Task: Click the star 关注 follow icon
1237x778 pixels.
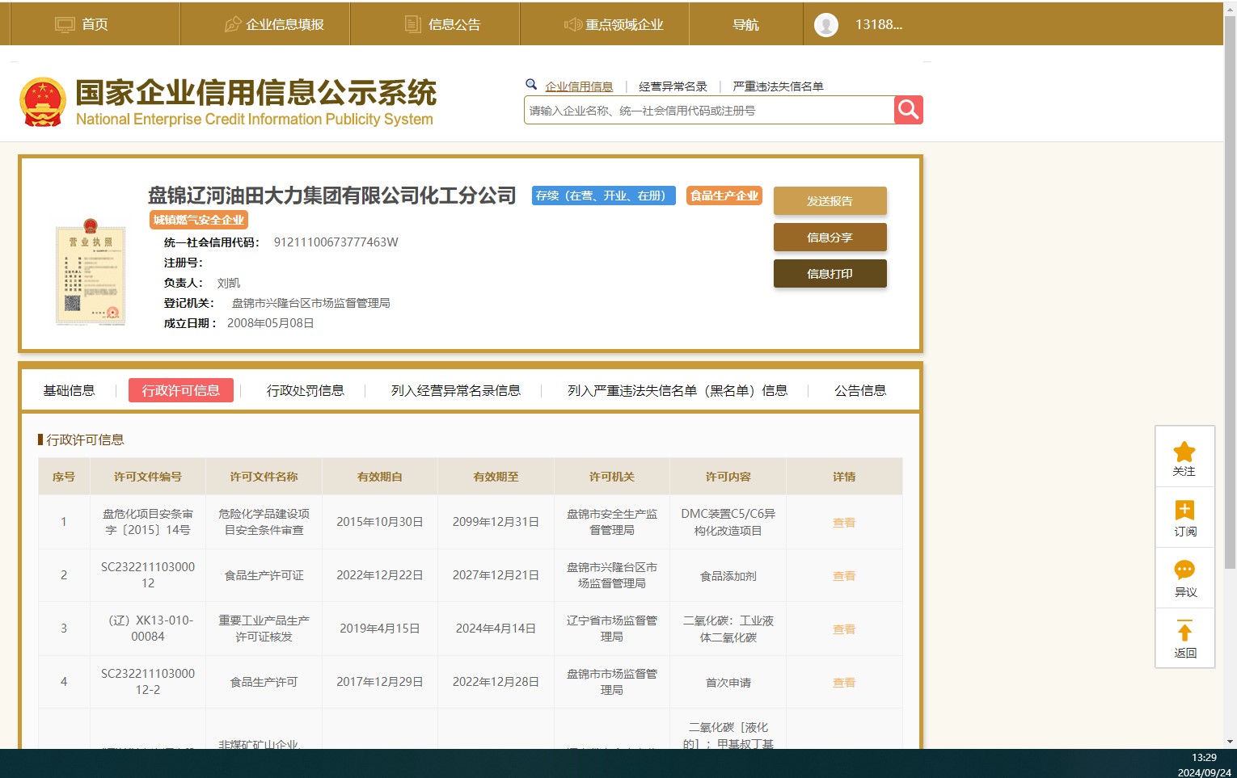Action: click(1184, 452)
